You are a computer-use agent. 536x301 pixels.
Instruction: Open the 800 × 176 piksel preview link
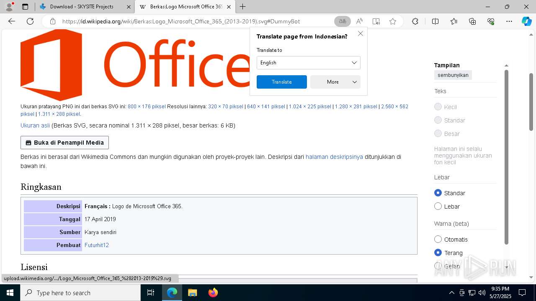pos(147,107)
